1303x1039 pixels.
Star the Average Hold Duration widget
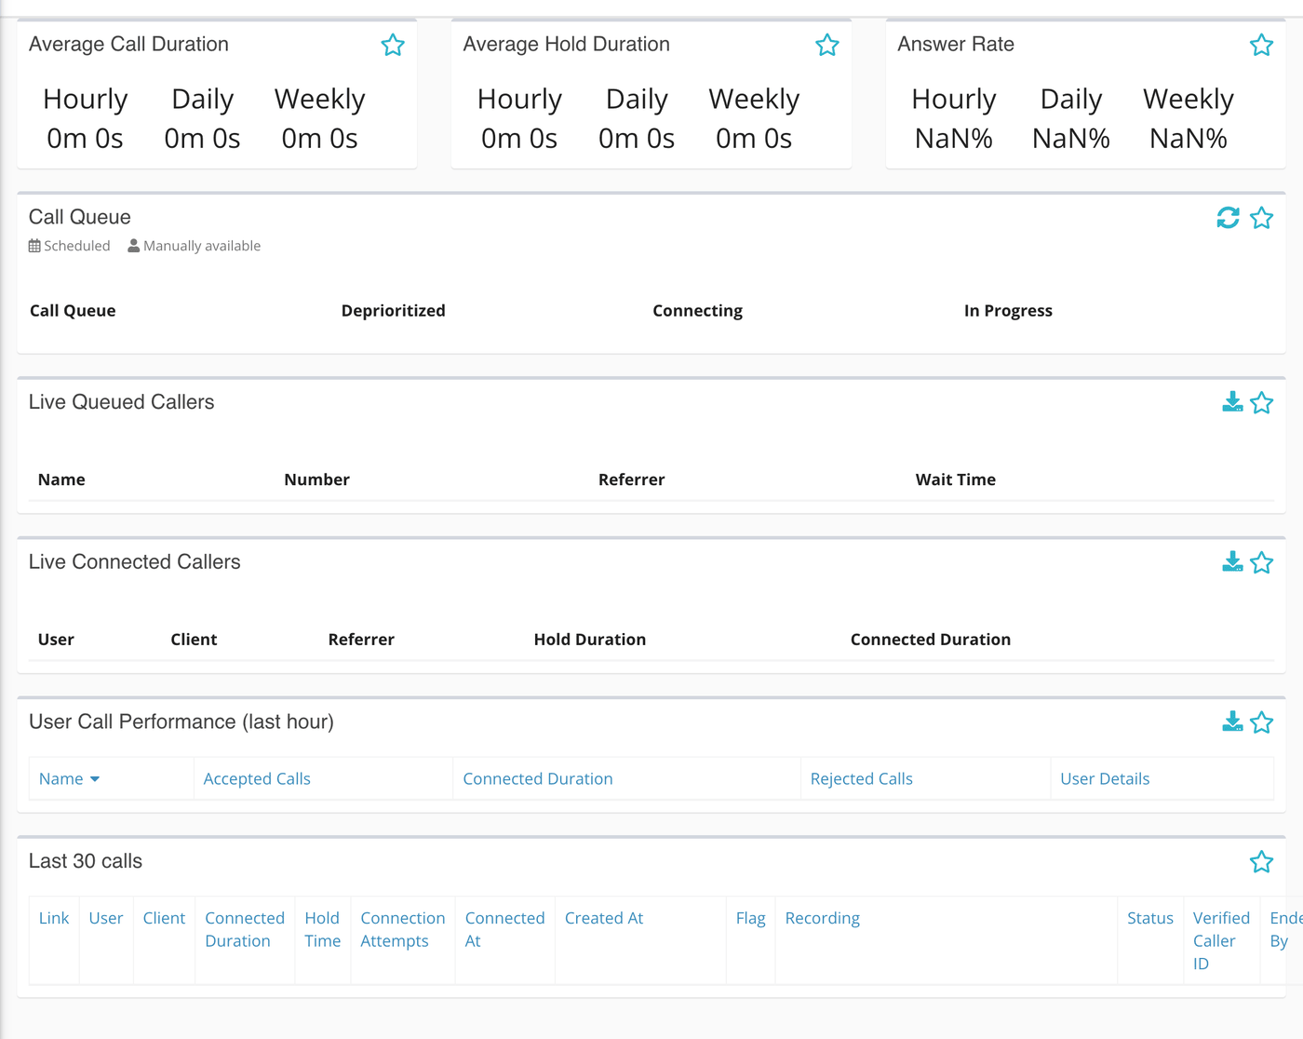(x=827, y=45)
